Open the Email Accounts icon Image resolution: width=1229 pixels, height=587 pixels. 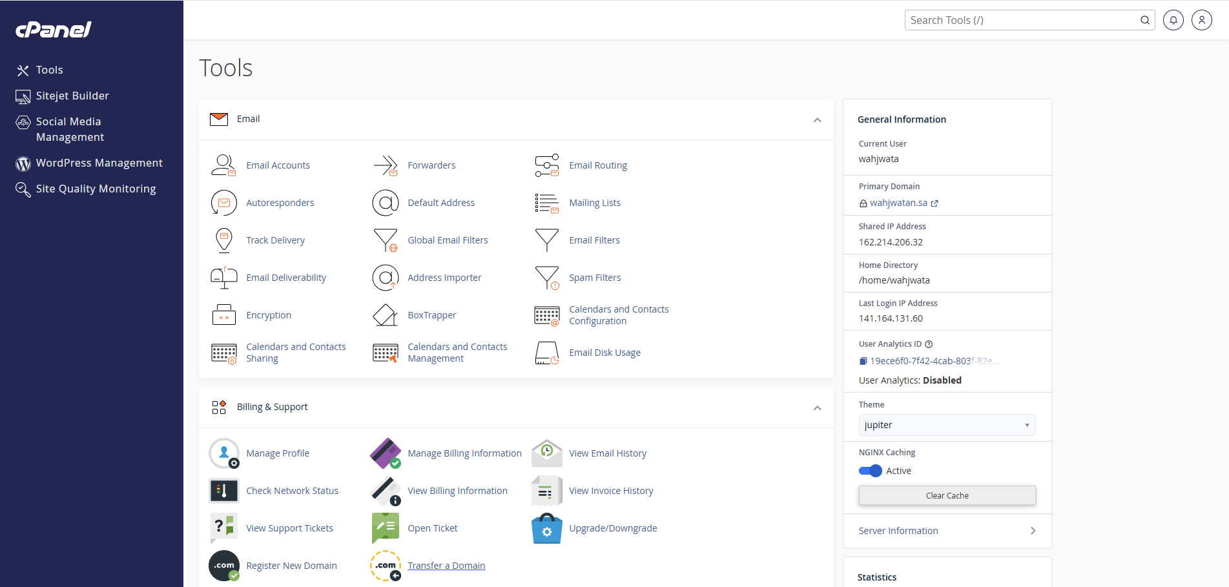(223, 165)
